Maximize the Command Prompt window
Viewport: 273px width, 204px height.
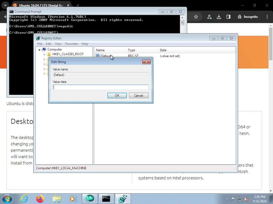171,12
